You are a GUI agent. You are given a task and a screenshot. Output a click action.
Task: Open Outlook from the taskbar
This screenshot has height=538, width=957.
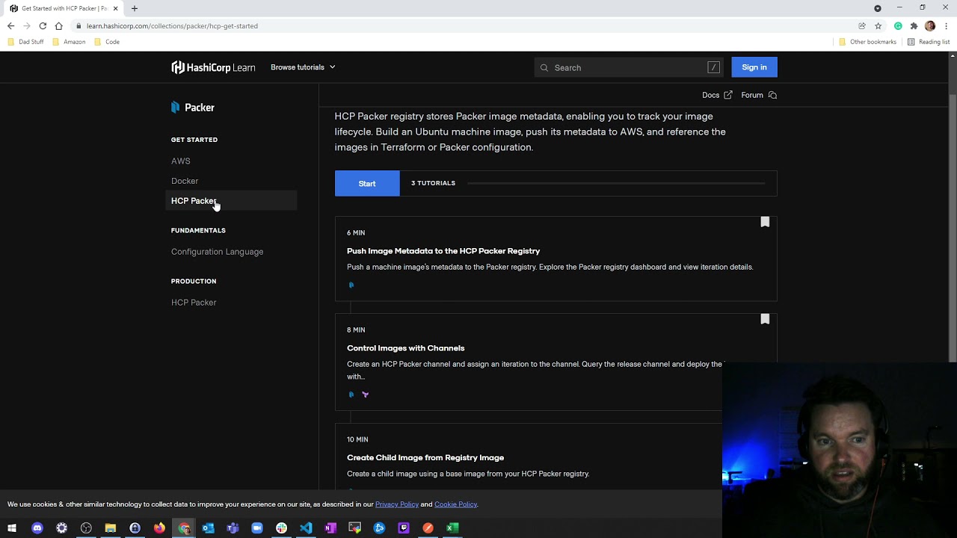pyautogui.click(x=208, y=528)
